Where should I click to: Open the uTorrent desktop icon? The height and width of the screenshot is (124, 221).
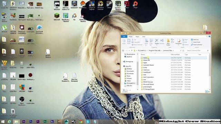[x=4, y=29]
